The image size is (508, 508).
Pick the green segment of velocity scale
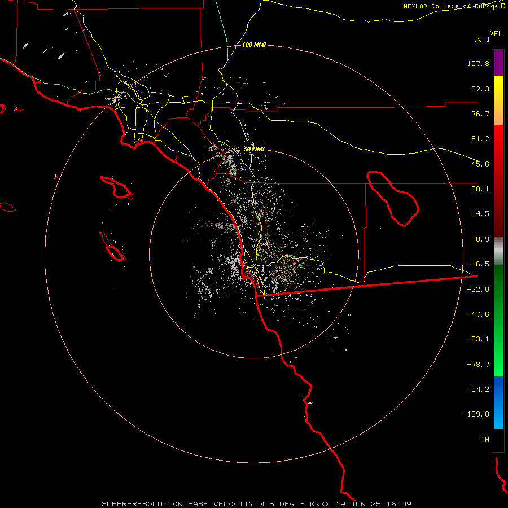click(498, 321)
